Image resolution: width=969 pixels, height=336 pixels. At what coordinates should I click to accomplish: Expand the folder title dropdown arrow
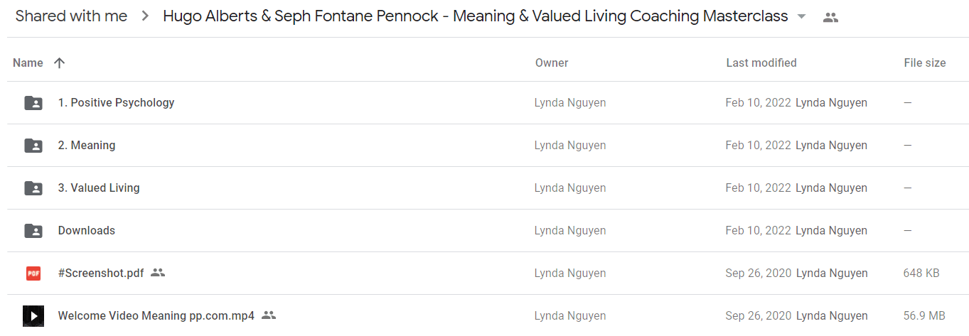pos(802,17)
